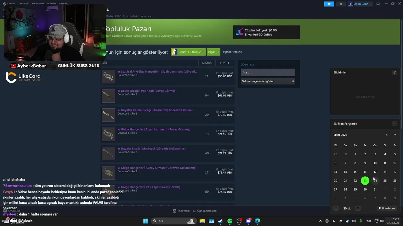The width and height of the screenshot is (403, 226).
Task: Go to previous month with calendar up arrow
Action: 387,135
